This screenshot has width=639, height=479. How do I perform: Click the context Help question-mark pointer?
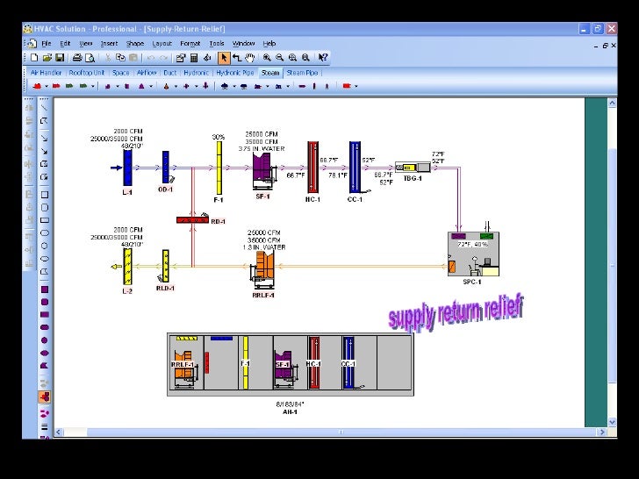[323, 58]
